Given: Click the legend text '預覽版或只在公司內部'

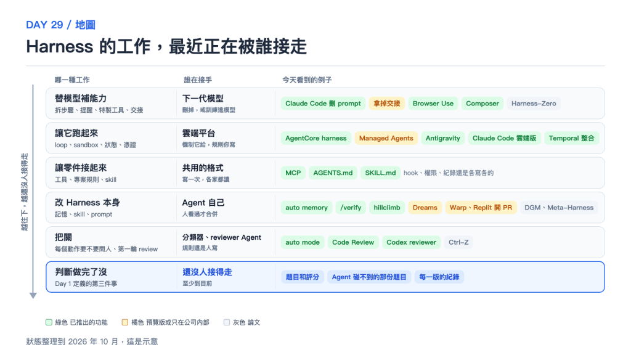Looking at the screenshot, I should [x=178, y=322].
